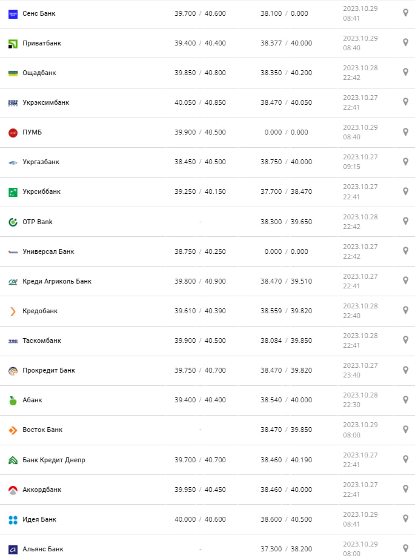Open the Креди Агриколь Банк link
Viewport: 415px width, 558px height.
coord(57,281)
